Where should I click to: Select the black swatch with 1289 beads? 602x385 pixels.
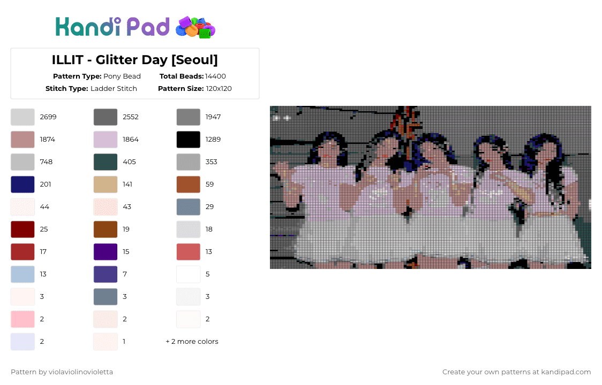pos(189,140)
